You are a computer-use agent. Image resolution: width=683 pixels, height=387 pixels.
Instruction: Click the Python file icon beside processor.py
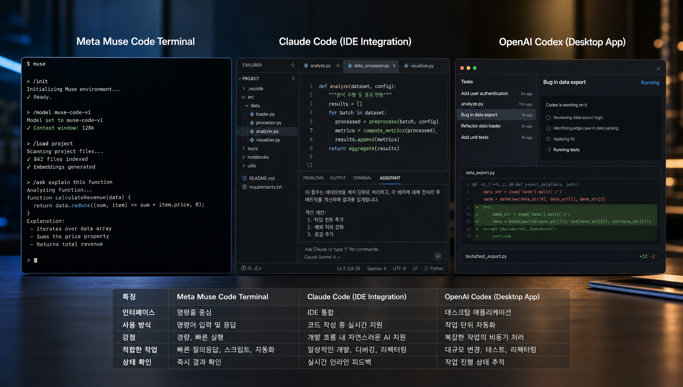pos(252,123)
